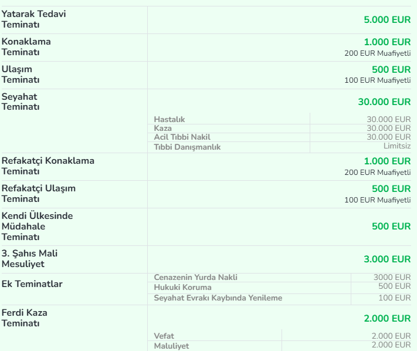
Task: Select the Cenazenin Yurda Nakli sub-item
Action: pos(196,277)
